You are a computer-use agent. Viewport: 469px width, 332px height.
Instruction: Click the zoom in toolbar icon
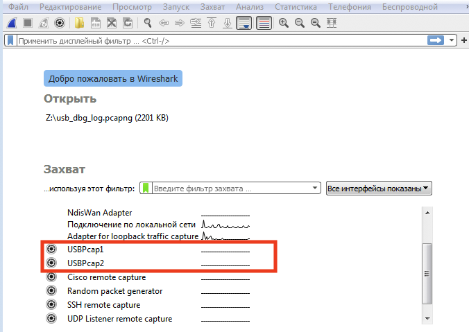click(x=283, y=23)
